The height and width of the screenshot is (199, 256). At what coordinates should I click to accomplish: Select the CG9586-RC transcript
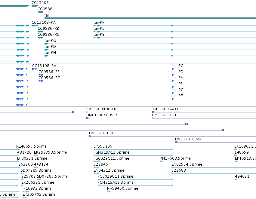coord(40,38)
